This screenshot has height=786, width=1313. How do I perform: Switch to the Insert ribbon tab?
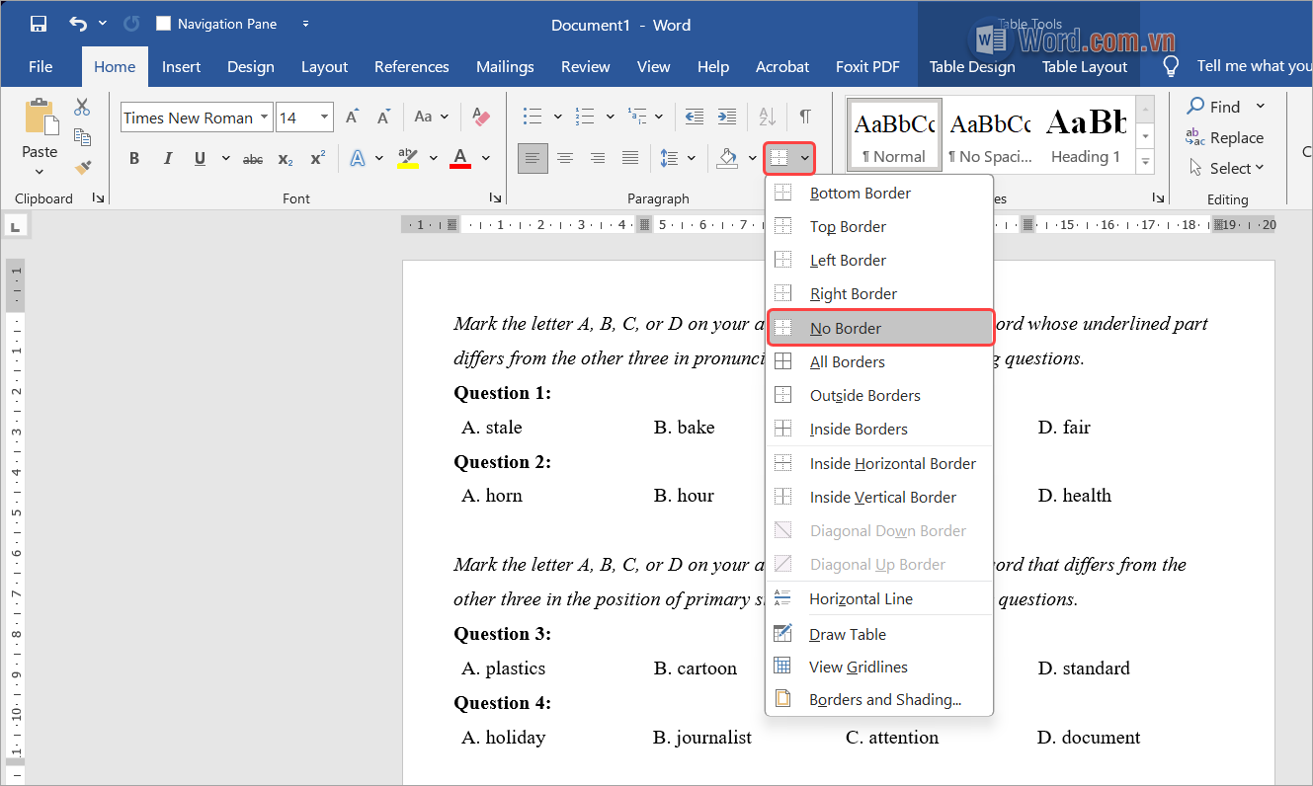[181, 67]
